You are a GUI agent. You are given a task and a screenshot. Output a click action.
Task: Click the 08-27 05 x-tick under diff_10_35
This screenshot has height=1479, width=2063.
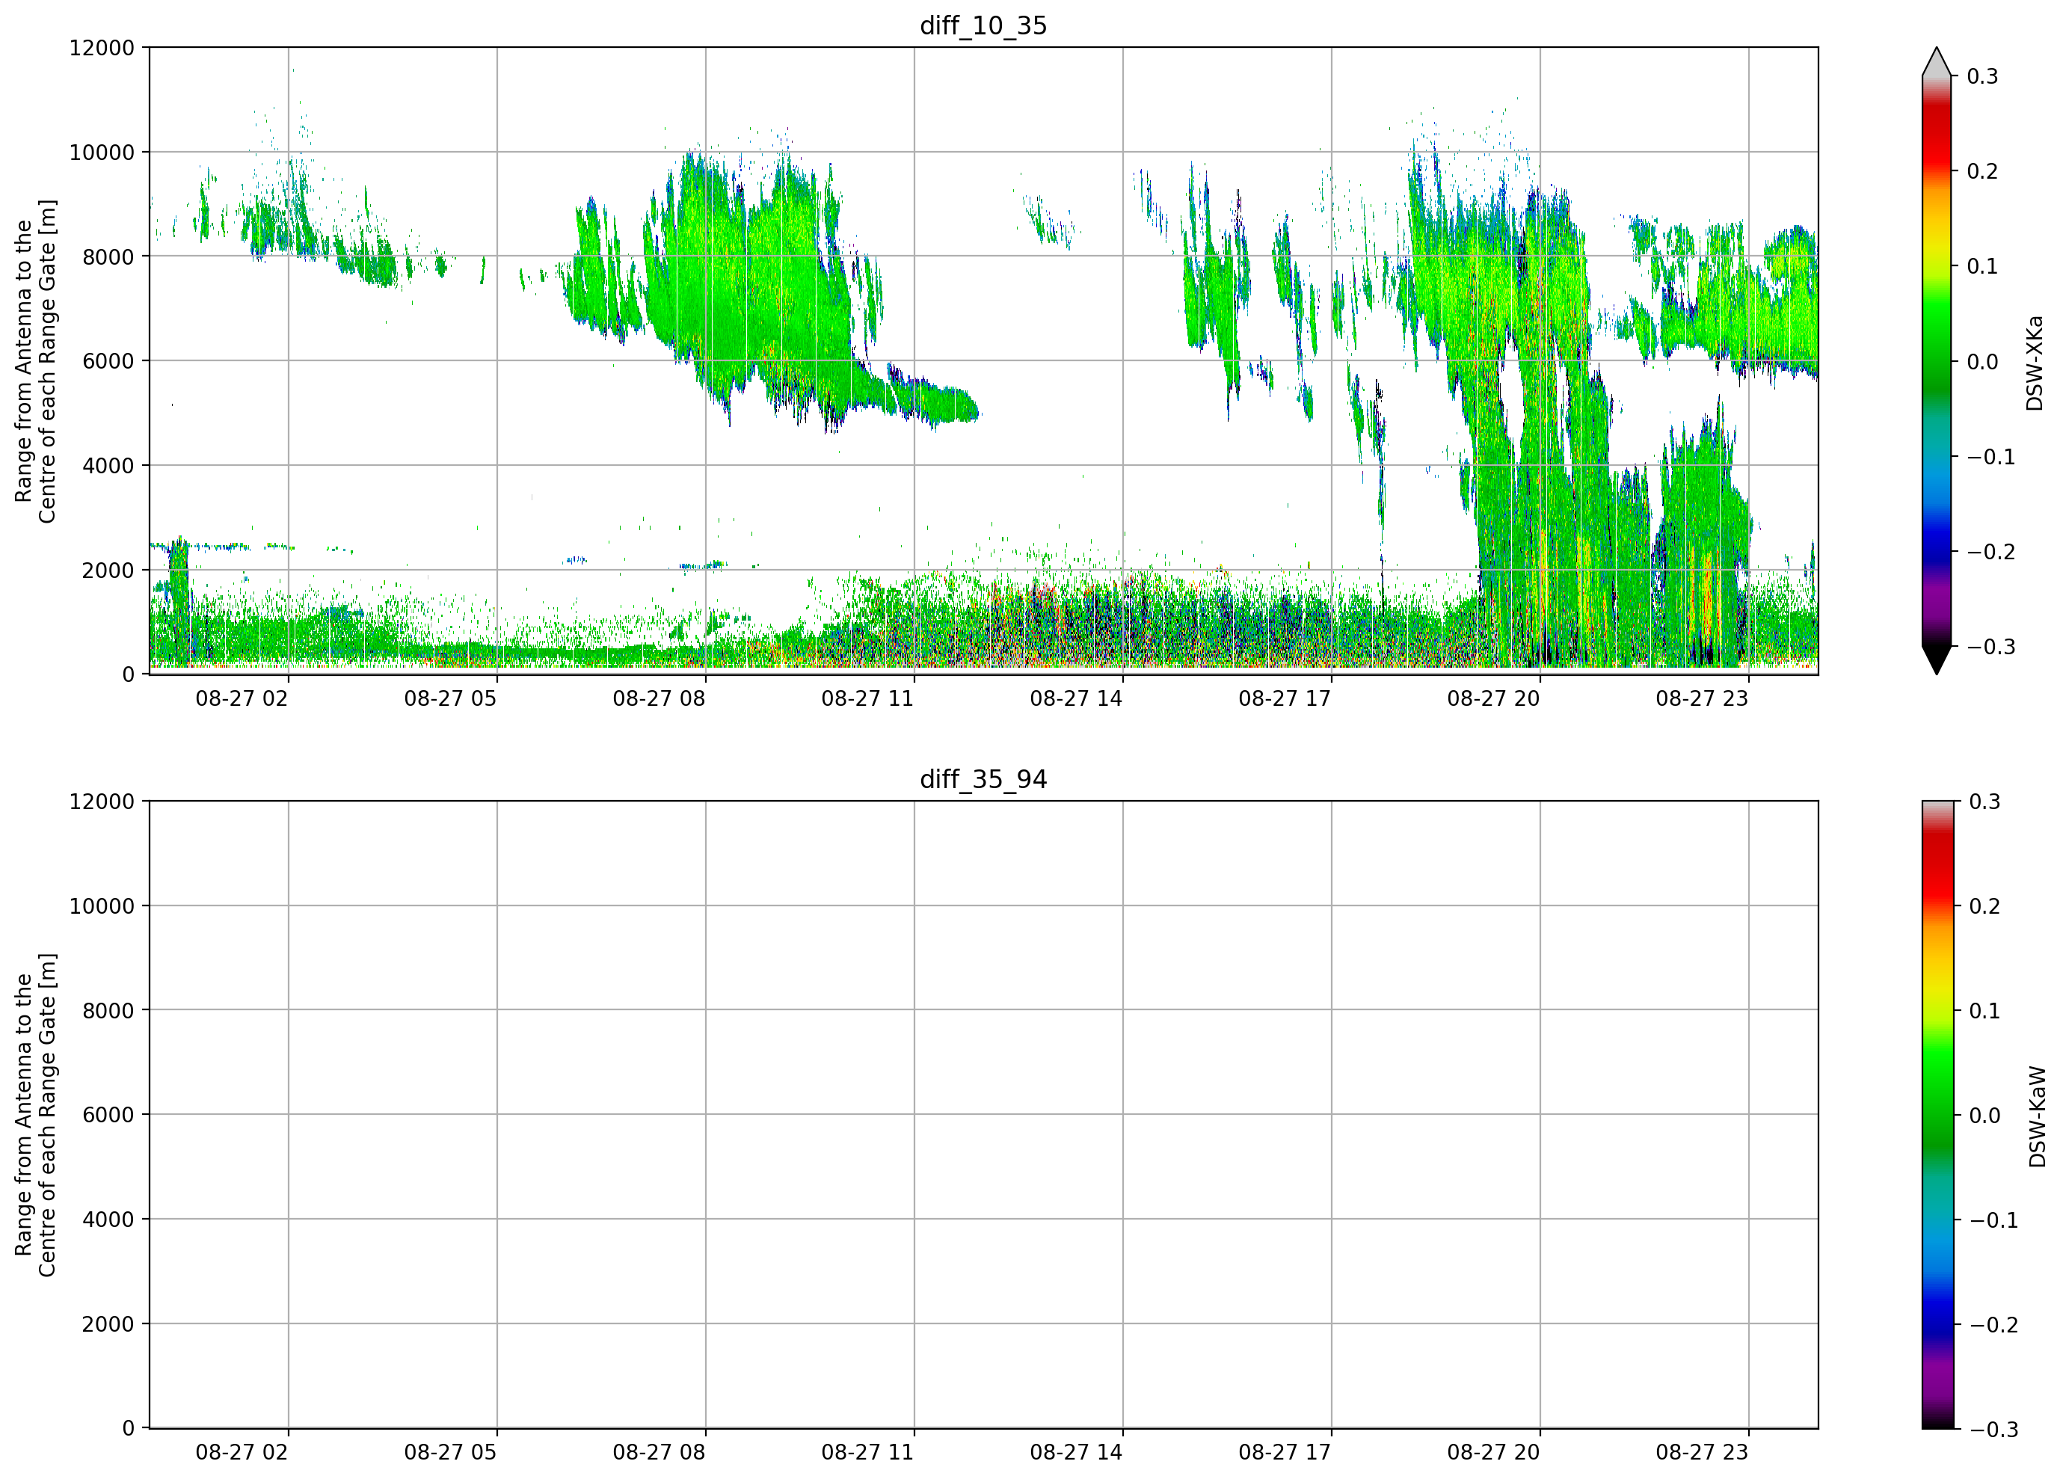pos(450,698)
